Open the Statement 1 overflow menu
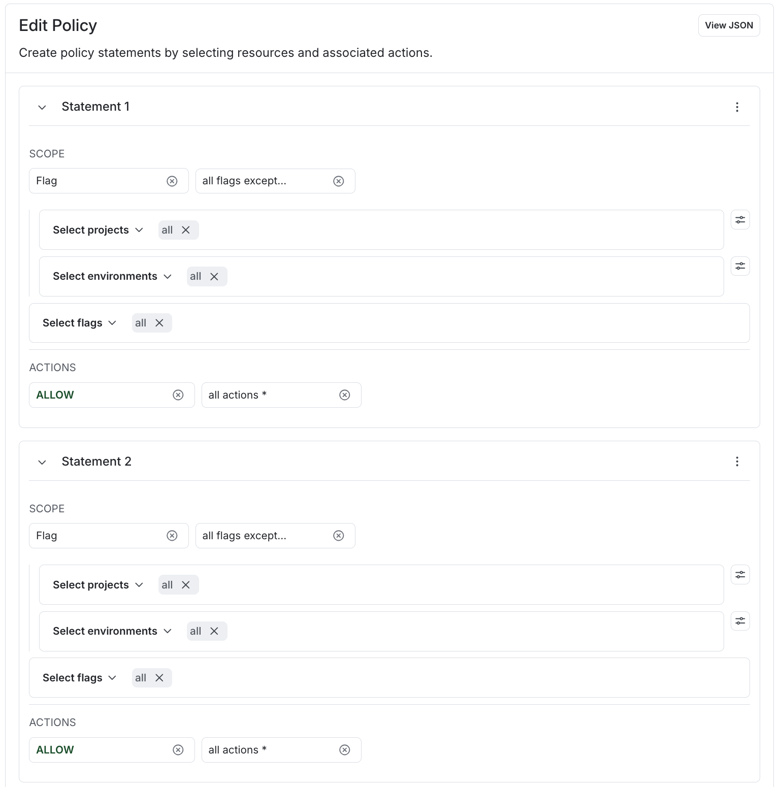This screenshot has height=787, width=782. point(737,107)
